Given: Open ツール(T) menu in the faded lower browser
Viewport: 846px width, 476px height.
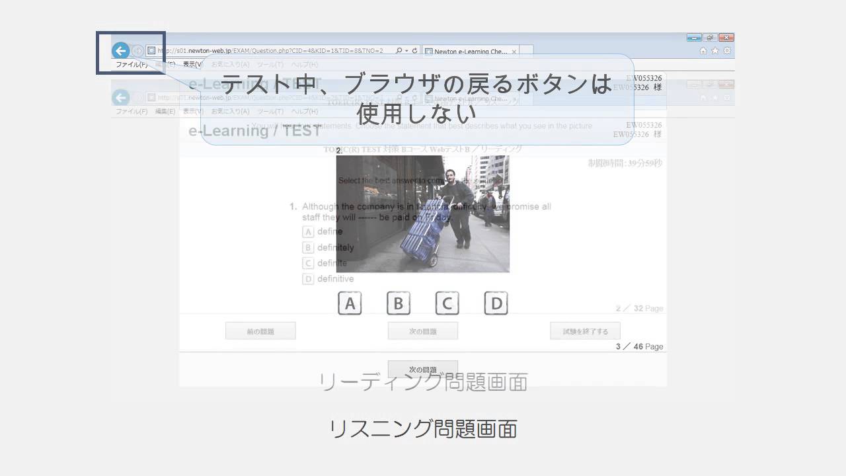Looking at the screenshot, I should pyautogui.click(x=270, y=112).
